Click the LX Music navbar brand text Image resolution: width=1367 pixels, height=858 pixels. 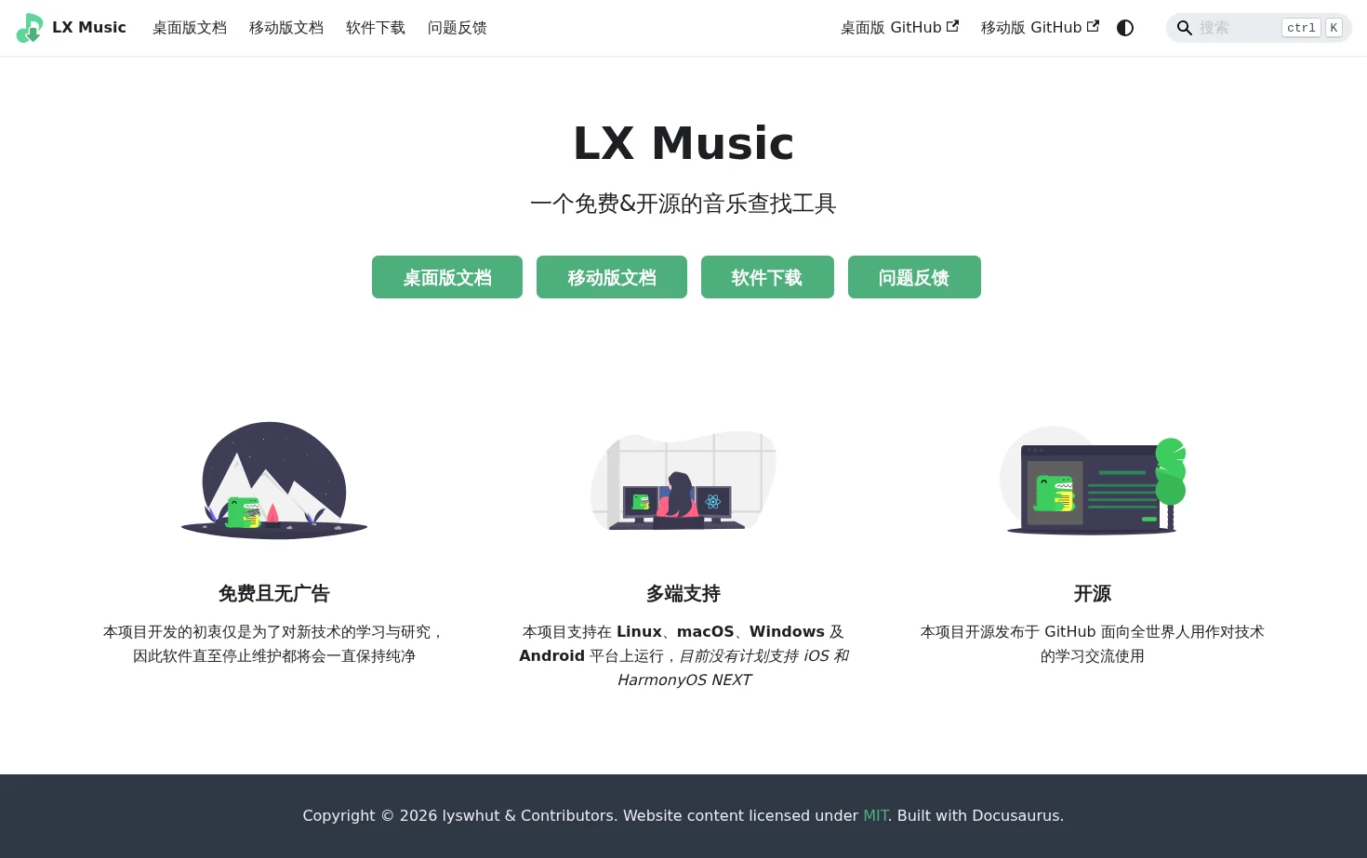tap(89, 28)
